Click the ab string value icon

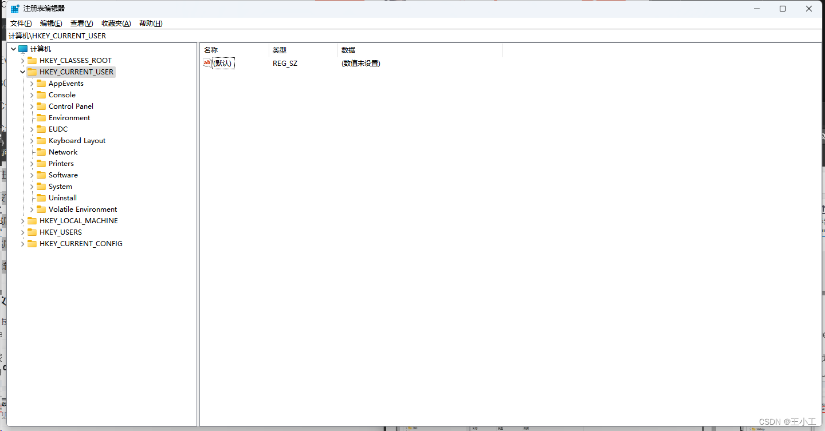(207, 64)
